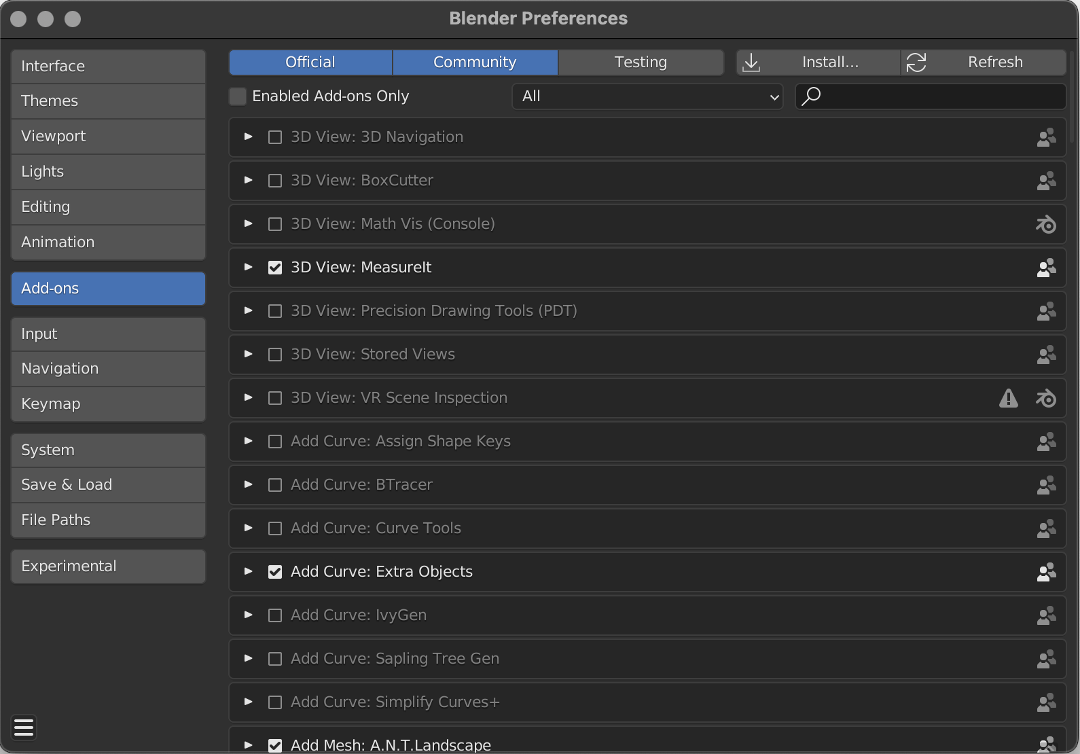Viewport: 1080px width, 754px height.
Task: Enable the Stored Views checkbox
Action: (275, 355)
